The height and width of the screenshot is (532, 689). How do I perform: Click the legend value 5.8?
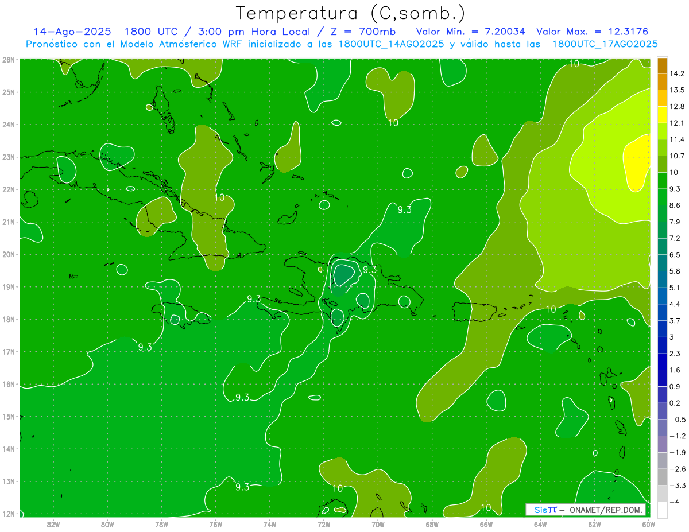(x=675, y=271)
